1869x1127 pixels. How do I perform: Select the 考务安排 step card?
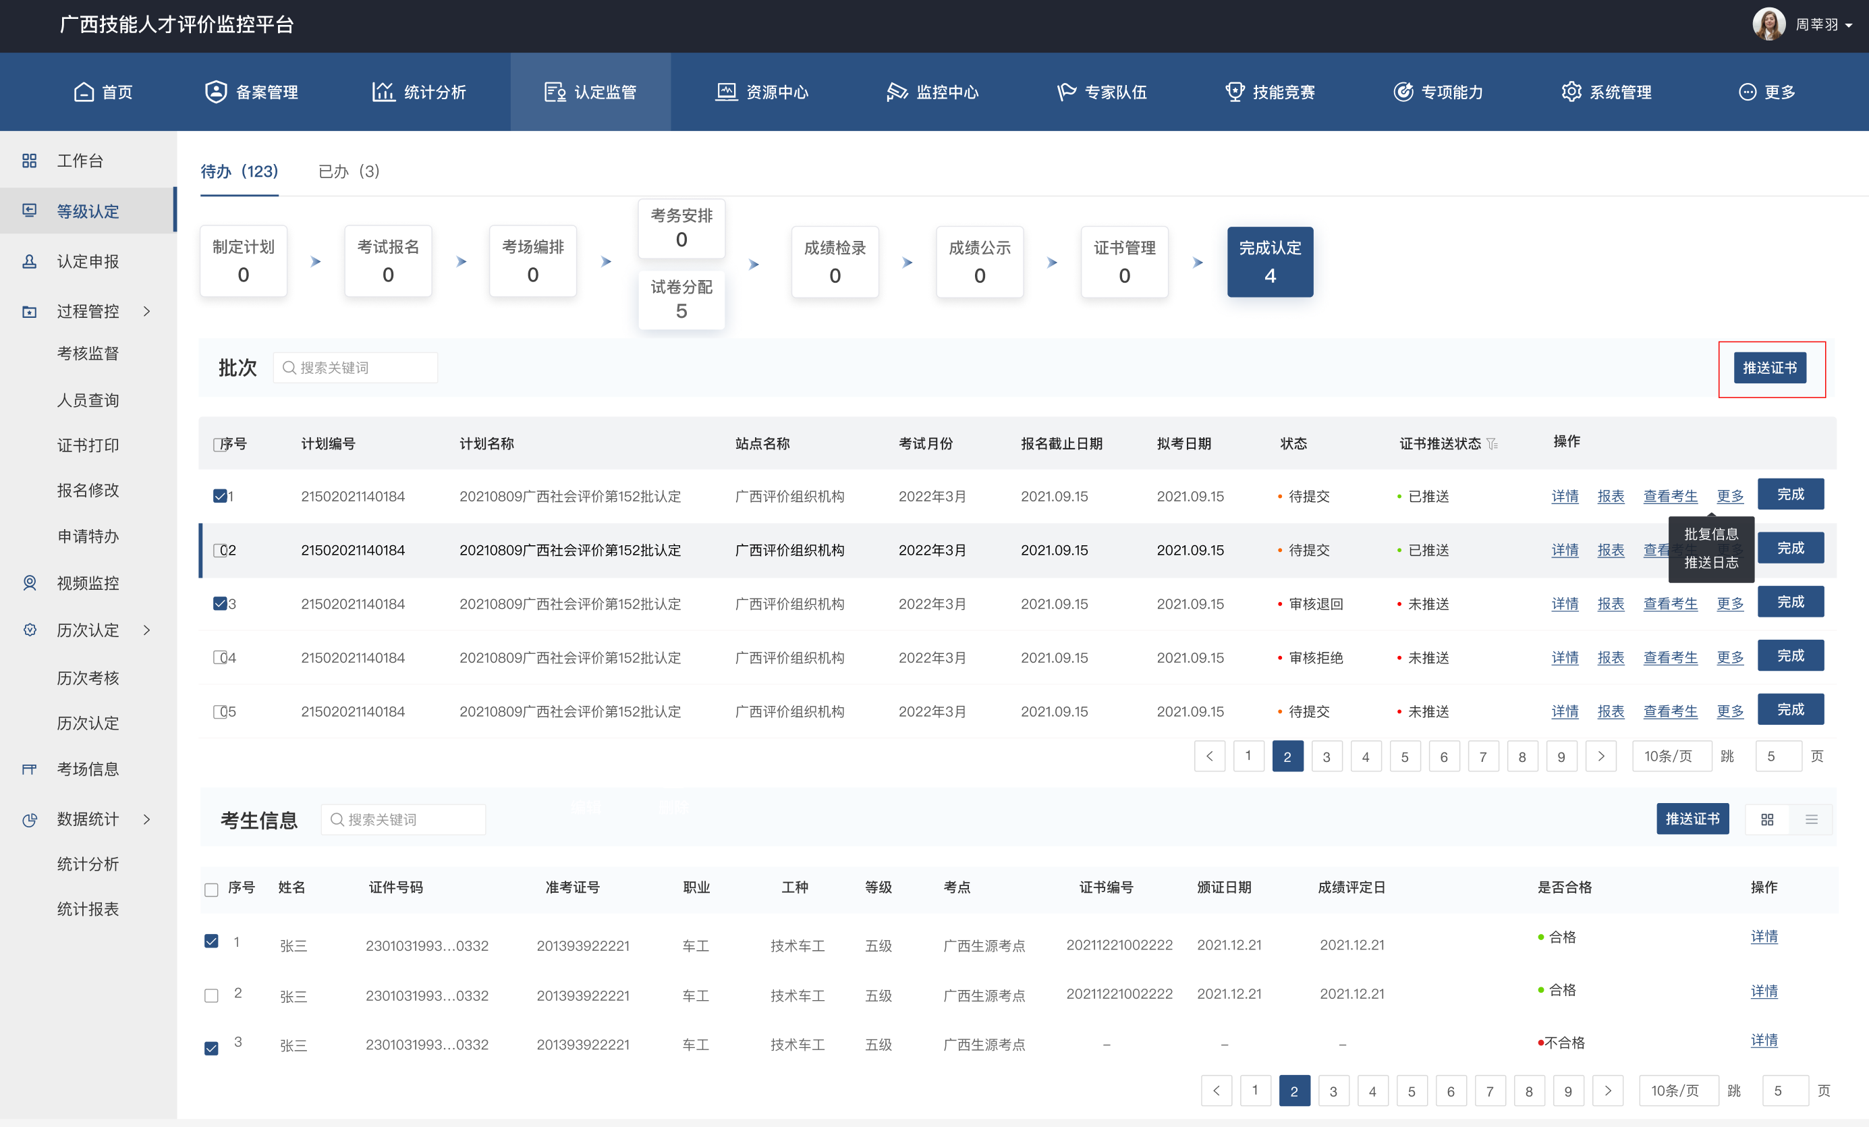click(681, 228)
